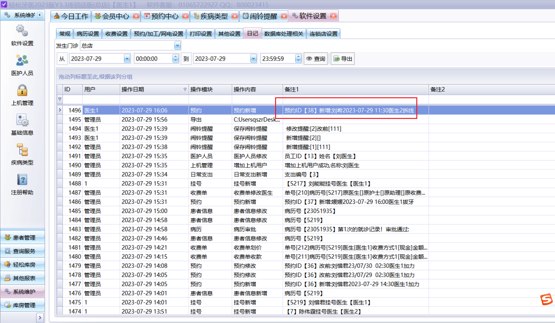This screenshot has width=555, height=323.
Task: Open the 常规 settings tab
Action: click(65, 34)
